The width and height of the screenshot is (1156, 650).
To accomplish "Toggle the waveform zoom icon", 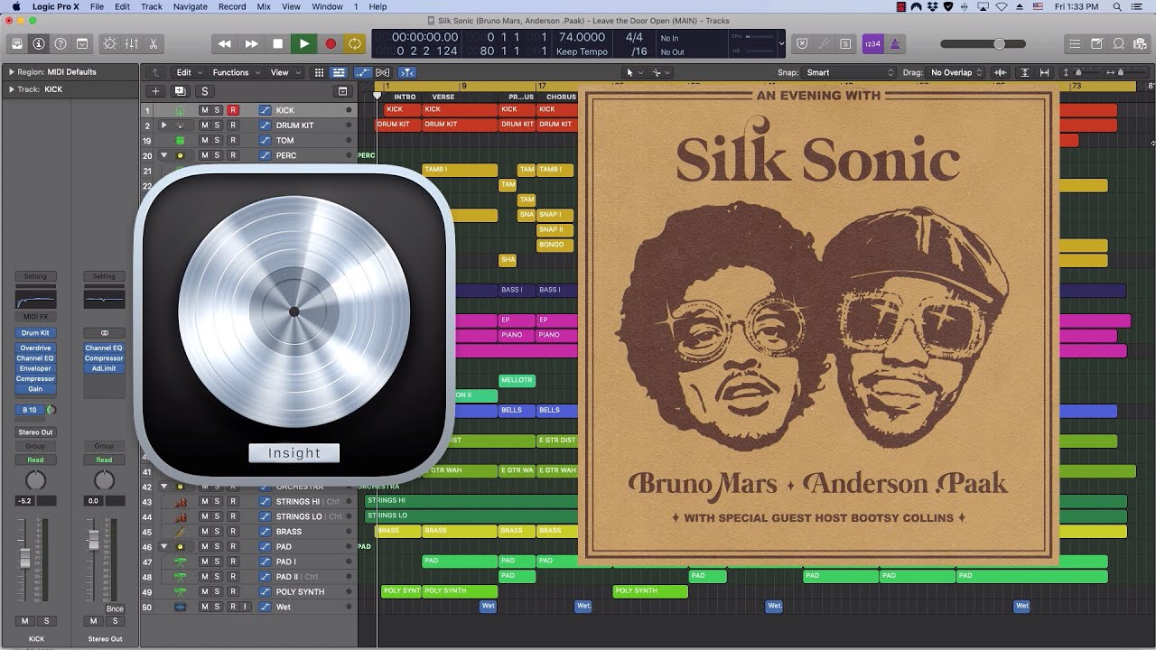I will [1000, 72].
